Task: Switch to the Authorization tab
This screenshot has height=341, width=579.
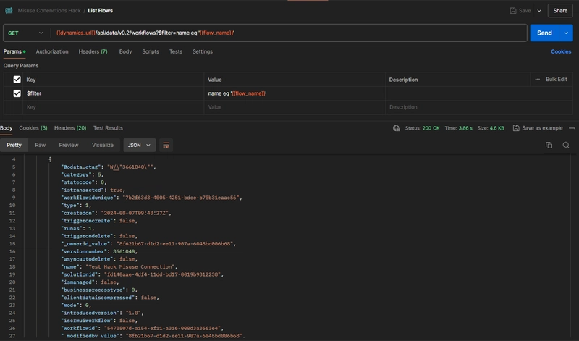Action: (x=52, y=52)
